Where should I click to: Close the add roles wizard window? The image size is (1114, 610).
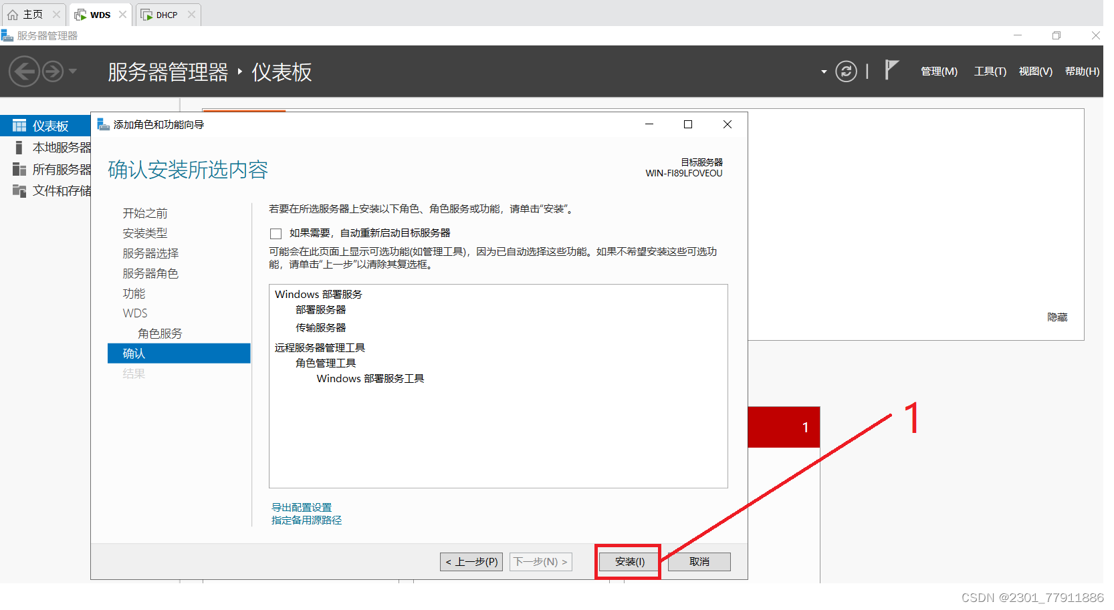pyautogui.click(x=728, y=124)
